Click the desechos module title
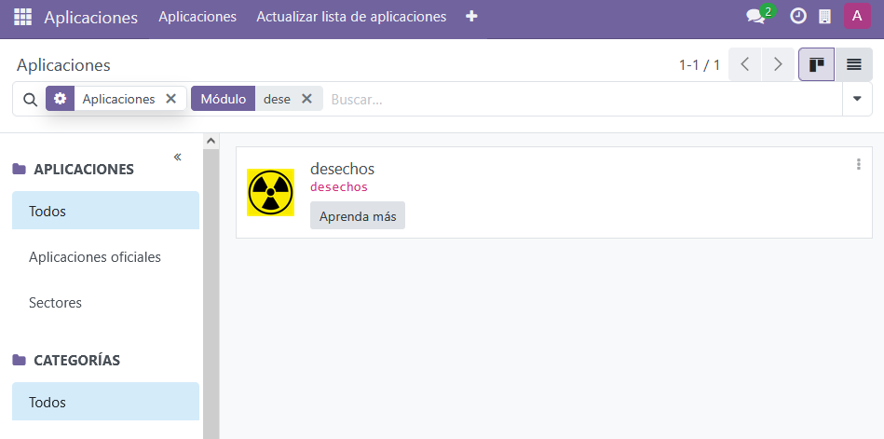The image size is (884, 439). (342, 169)
